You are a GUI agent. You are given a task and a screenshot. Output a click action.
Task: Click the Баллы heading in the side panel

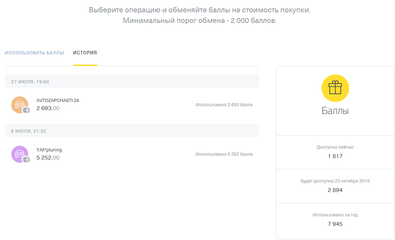pos(335,111)
